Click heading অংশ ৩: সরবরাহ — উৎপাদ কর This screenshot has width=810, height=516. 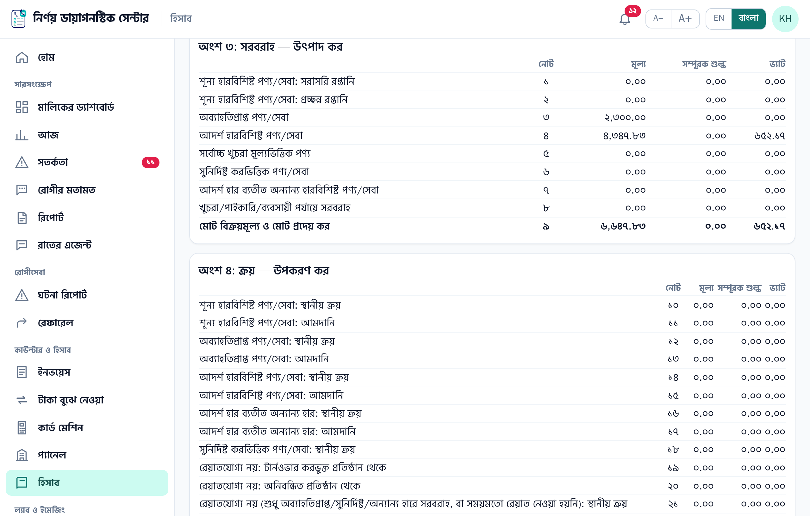tap(271, 46)
